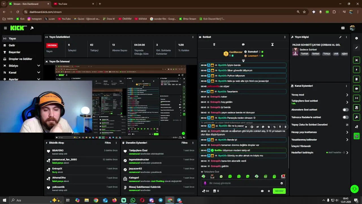Screen dimensions: 362x204
Task: Open the three-dot menu of Kanal Eylemleri
Action: (x=346, y=86)
